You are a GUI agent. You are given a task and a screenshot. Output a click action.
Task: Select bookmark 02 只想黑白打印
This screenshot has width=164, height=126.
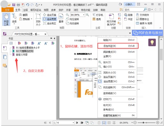point(25,51)
